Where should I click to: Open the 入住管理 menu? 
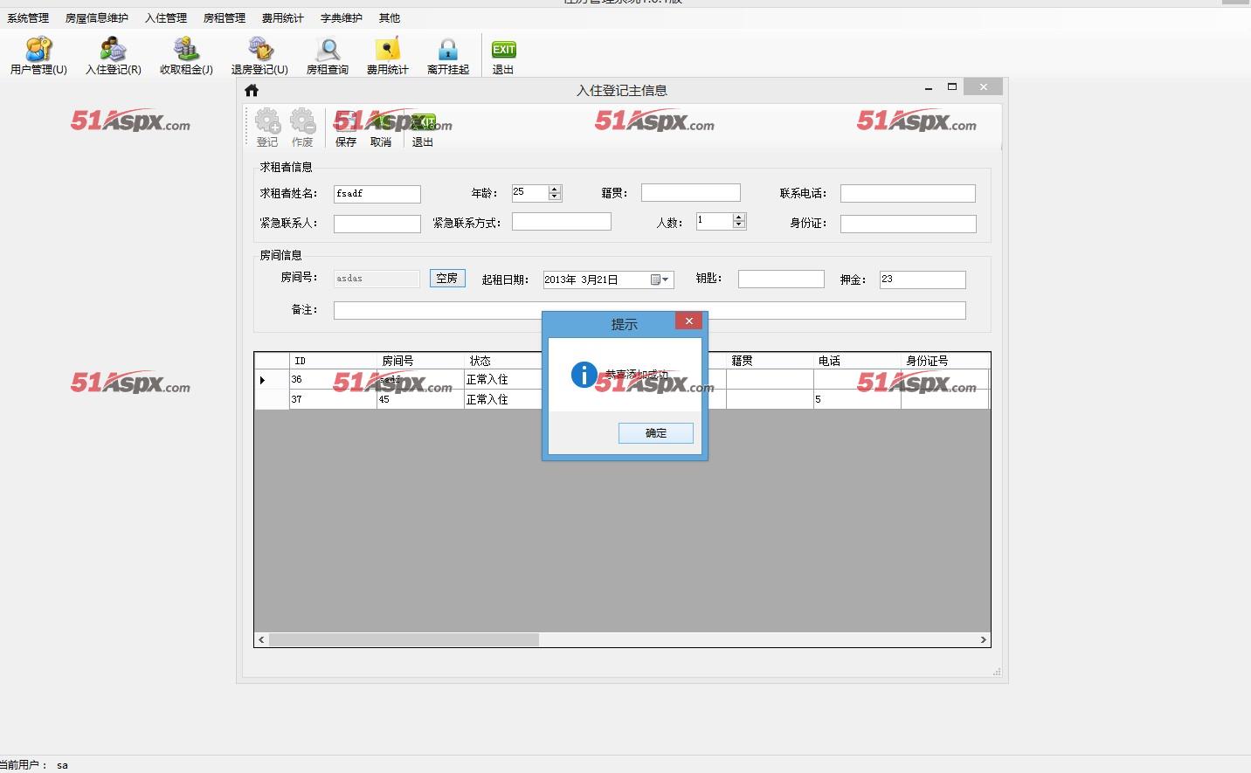166,17
